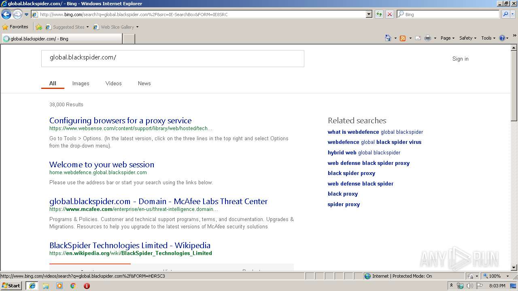The height and width of the screenshot is (291, 518).
Task: Open the recent pages dropdown arrow
Action: (x=26, y=15)
